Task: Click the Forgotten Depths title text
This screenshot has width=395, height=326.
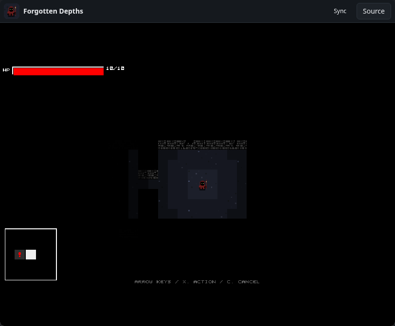Action: point(53,11)
